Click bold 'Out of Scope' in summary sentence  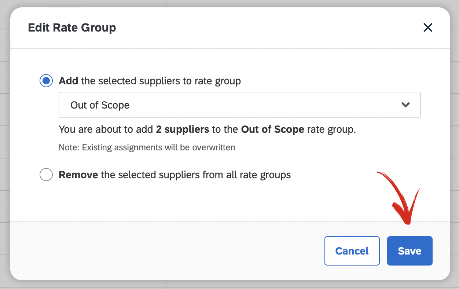coord(273,129)
